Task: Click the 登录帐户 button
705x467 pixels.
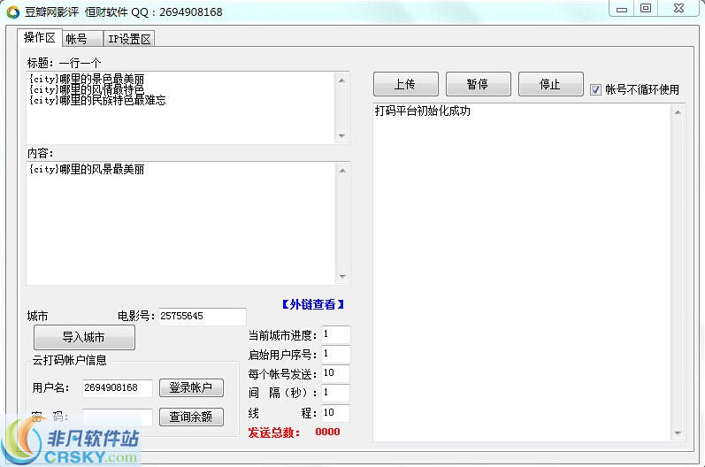Action: tap(191, 387)
